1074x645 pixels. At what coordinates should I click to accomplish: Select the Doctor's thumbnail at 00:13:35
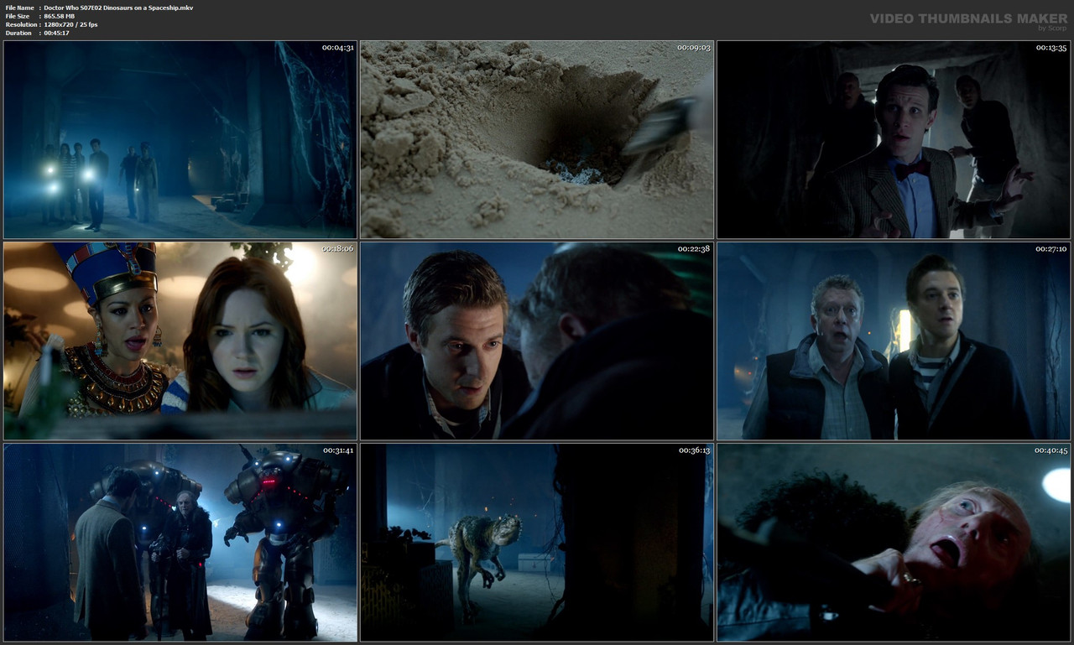tap(894, 138)
